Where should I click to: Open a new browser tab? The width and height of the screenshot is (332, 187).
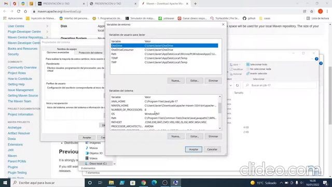195,4
